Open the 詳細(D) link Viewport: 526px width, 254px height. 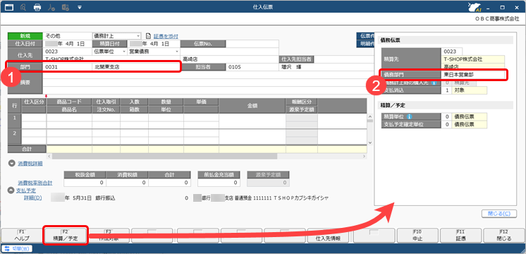(32, 198)
